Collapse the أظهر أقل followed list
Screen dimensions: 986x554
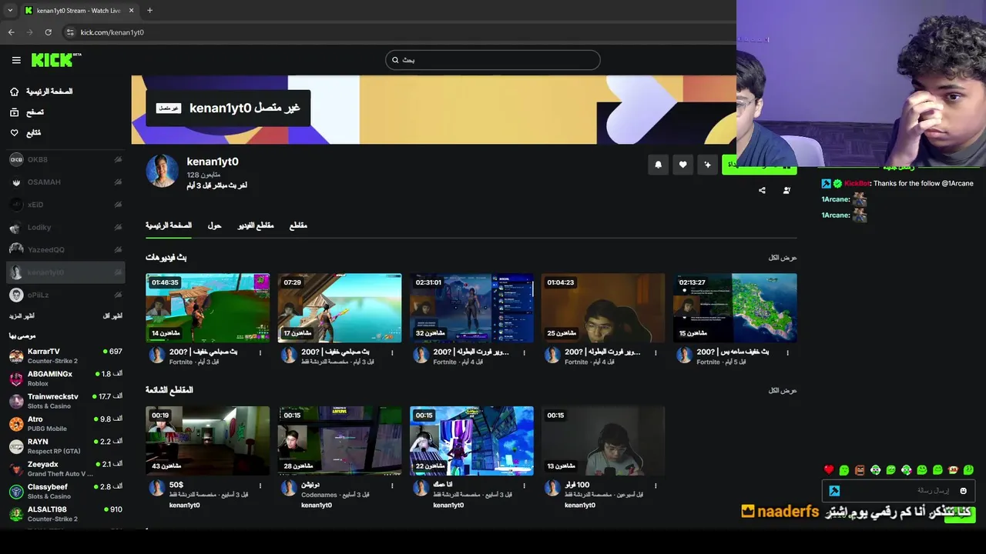112,316
